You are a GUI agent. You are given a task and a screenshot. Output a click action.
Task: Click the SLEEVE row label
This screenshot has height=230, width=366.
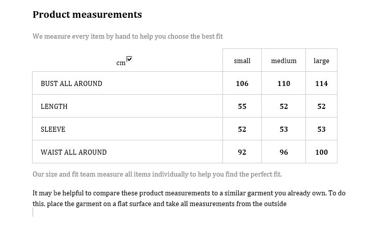click(x=53, y=129)
